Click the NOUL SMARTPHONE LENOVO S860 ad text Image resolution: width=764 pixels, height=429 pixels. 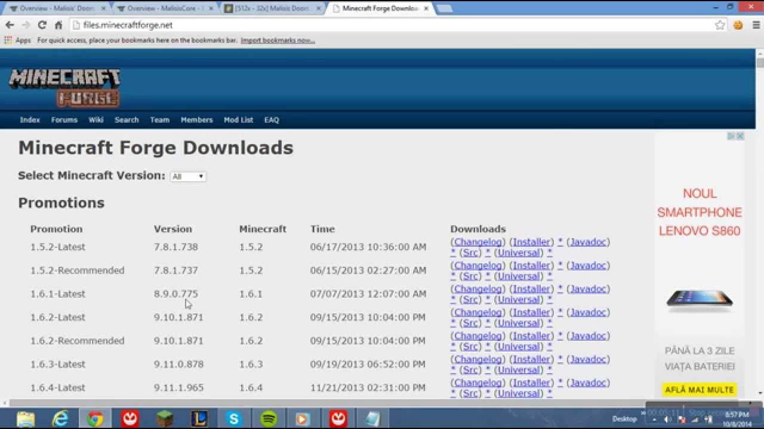pos(700,212)
